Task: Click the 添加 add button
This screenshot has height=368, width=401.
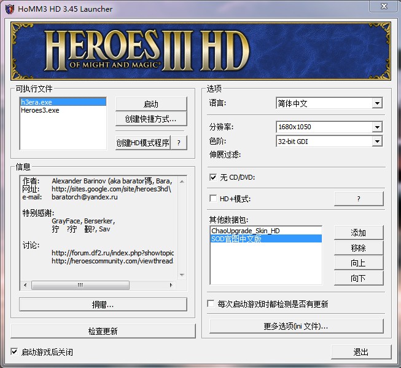Action: (x=359, y=233)
